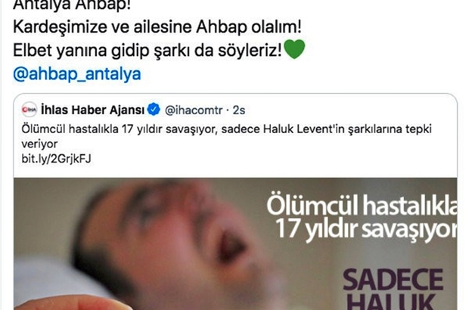
Task: Click the blue verified badge icon
Action: (x=154, y=110)
